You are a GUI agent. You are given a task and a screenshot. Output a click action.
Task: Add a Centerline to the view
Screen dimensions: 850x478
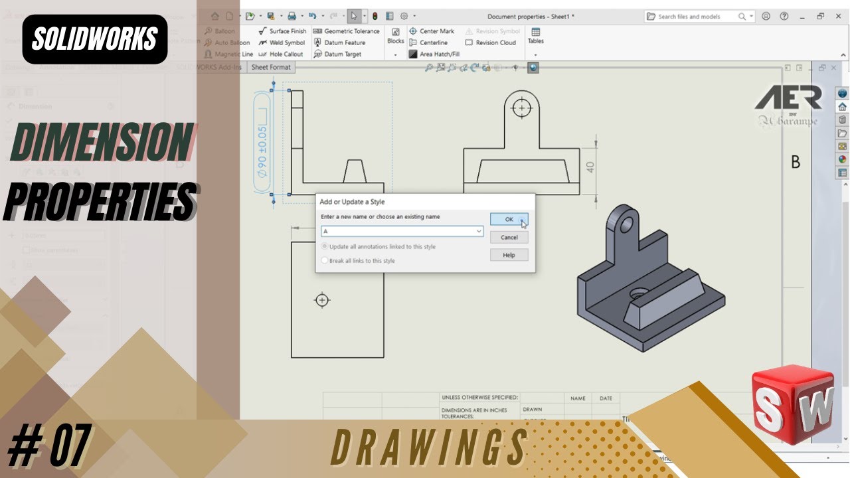pos(428,42)
